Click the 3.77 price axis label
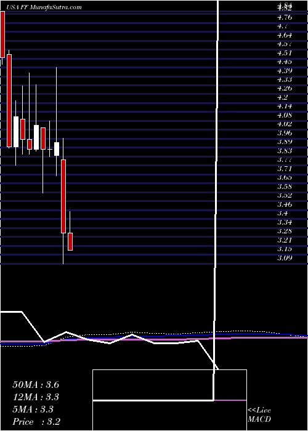The image size is (308, 431). [x=285, y=159]
